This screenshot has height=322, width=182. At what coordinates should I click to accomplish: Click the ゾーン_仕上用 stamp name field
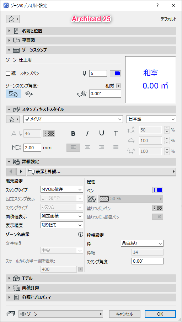coord(64,60)
